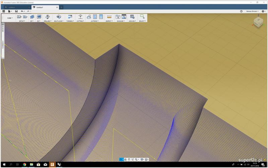This screenshot has height=168, width=268.
Task: Click the Undo arrow button
Action: [x=22, y=11]
